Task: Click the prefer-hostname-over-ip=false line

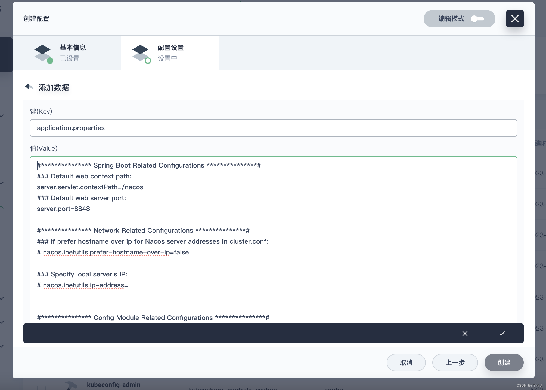Action: point(113,252)
